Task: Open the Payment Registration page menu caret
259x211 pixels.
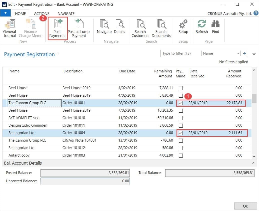Action: [57, 54]
